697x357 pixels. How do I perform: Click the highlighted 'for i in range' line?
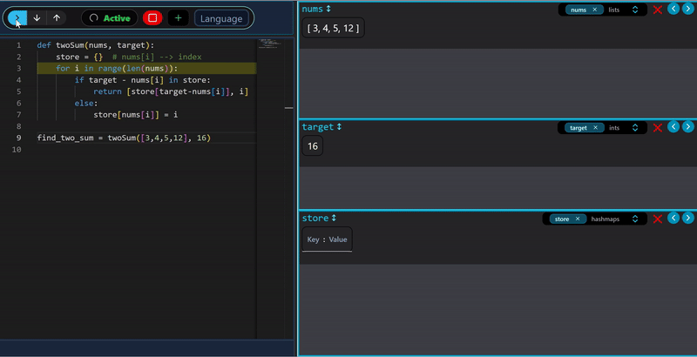coord(146,69)
